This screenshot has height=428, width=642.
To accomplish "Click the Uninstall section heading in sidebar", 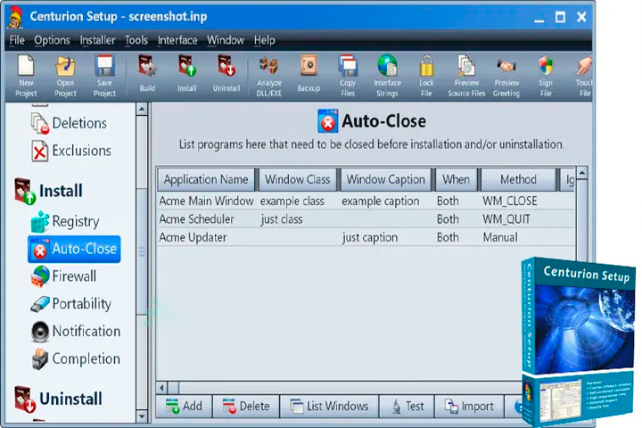I will [x=58, y=399].
